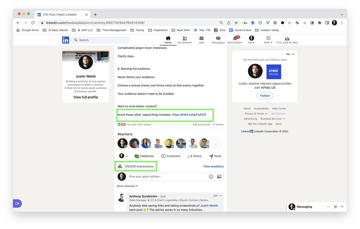Open the Austin Event bookmark
The height and width of the screenshot is (229, 360).
pos(240,30)
